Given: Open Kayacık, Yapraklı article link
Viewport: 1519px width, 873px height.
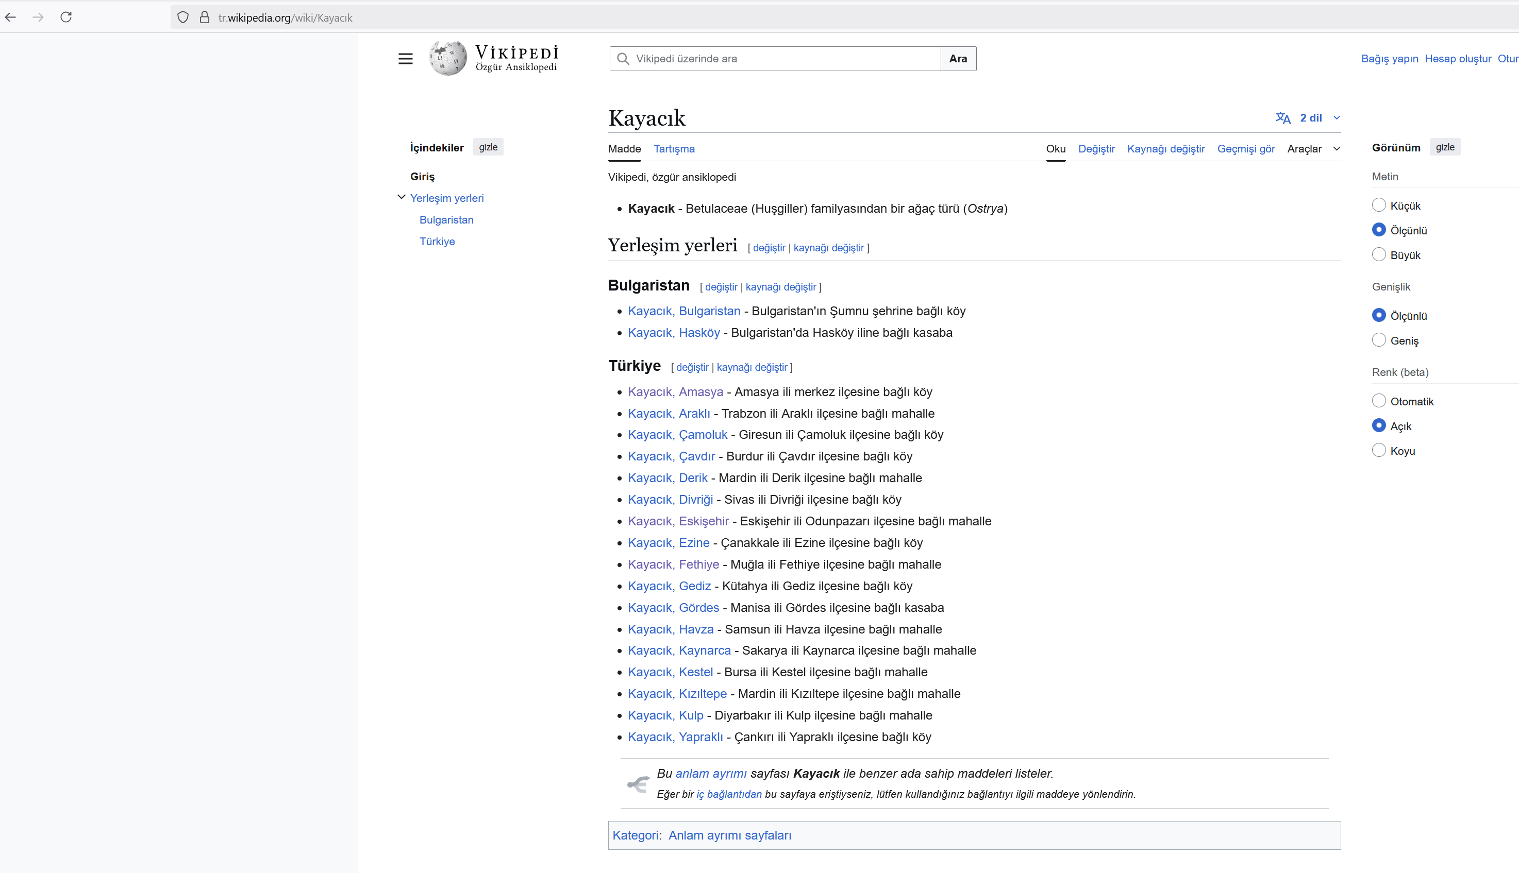Looking at the screenshot, I should point(675,737).
